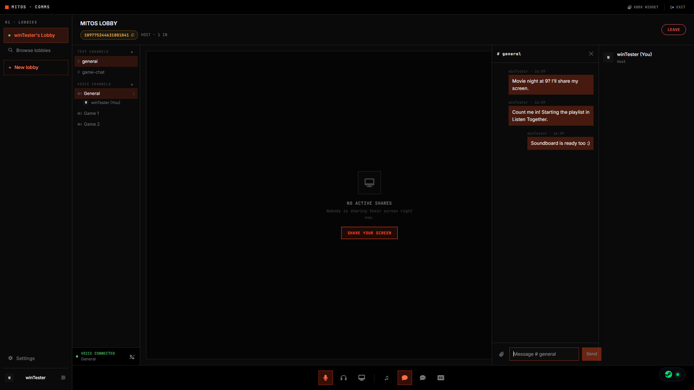694x390 pixels.
Task: Toggle the highlighted chat panel bubble
Action: point(404,378)
